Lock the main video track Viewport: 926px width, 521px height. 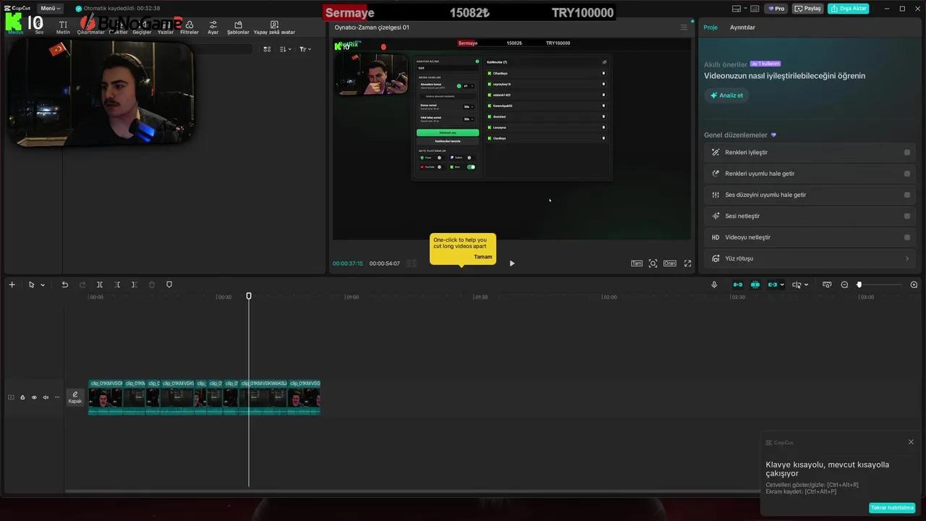click(22, 397)
